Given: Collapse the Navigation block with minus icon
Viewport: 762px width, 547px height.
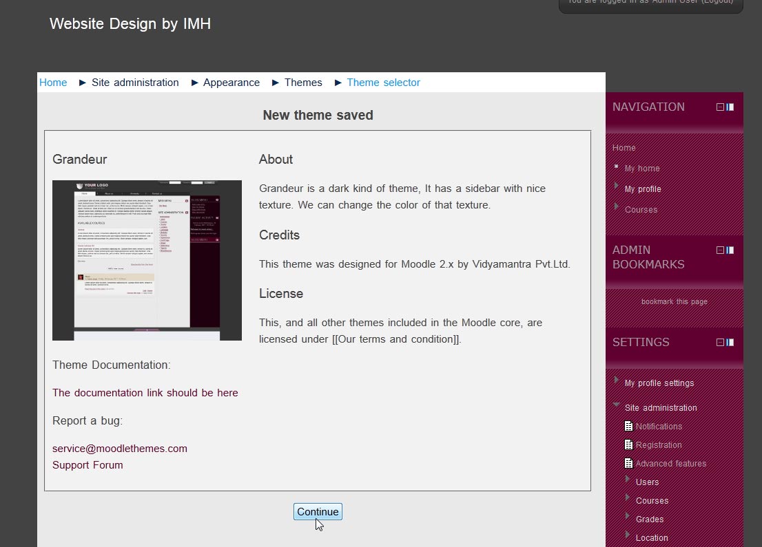Looking at the screenshot, I should (x=720, y=107).
